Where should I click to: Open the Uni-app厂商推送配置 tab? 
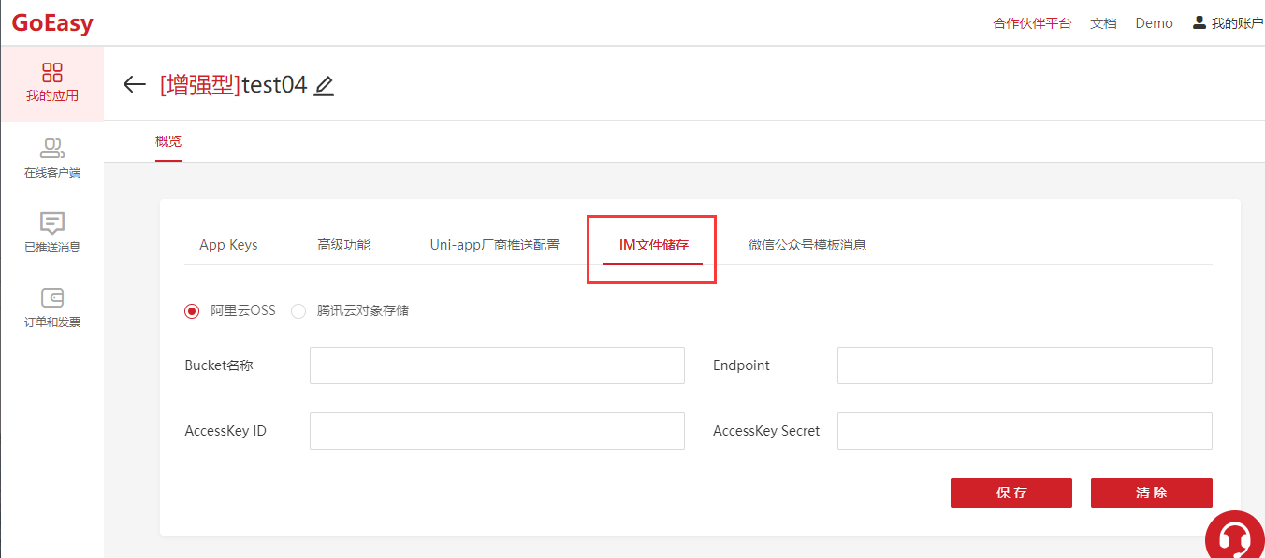click(494, 245)
